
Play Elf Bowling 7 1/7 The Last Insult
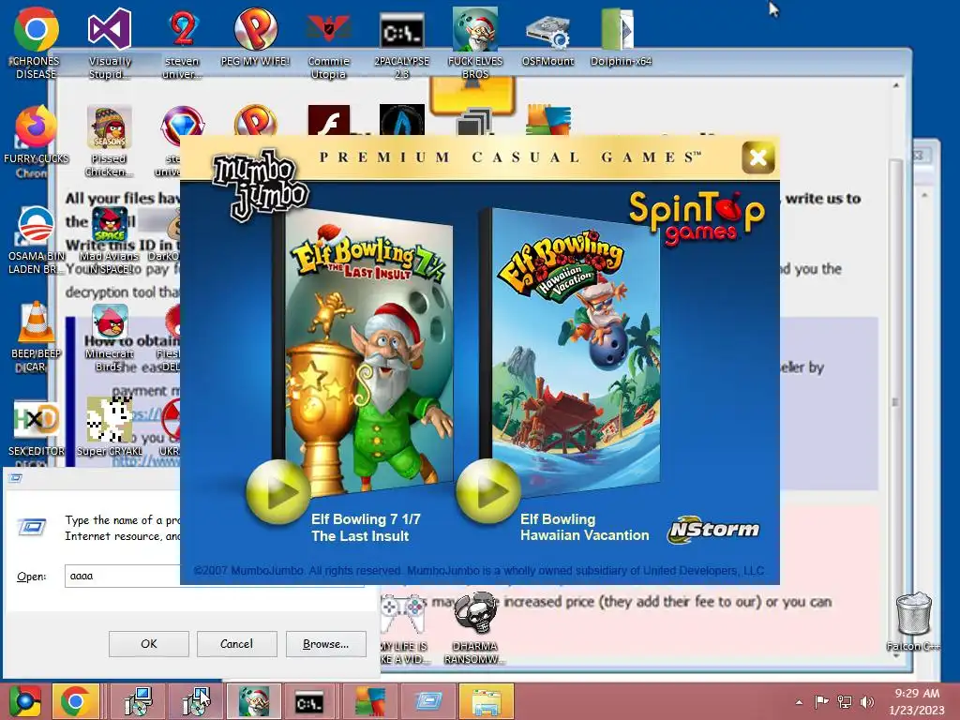pyautogui.click(x=277, y=492)
